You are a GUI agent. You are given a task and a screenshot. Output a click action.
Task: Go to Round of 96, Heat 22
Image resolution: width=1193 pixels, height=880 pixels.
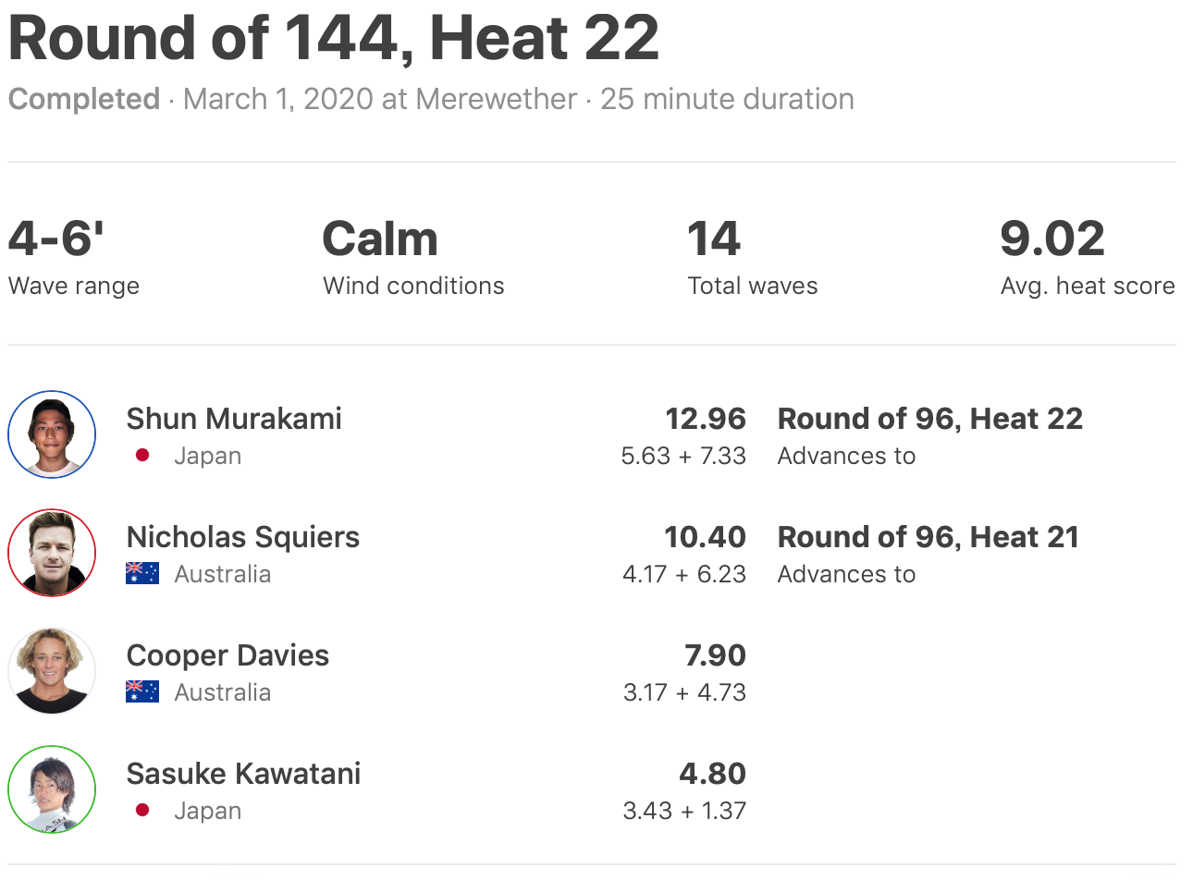(929, 419)
